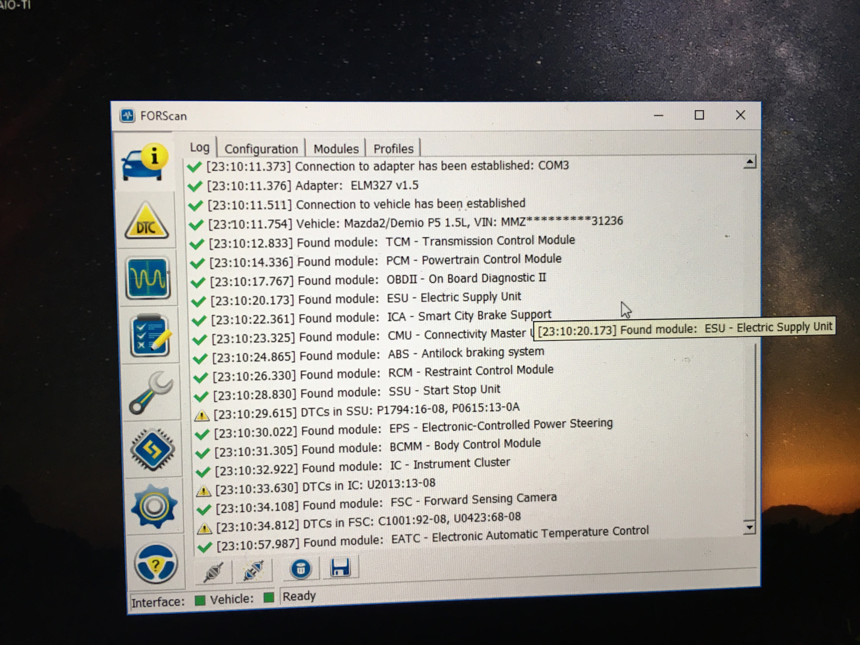Click the log scrollbar up arrow

749,162
